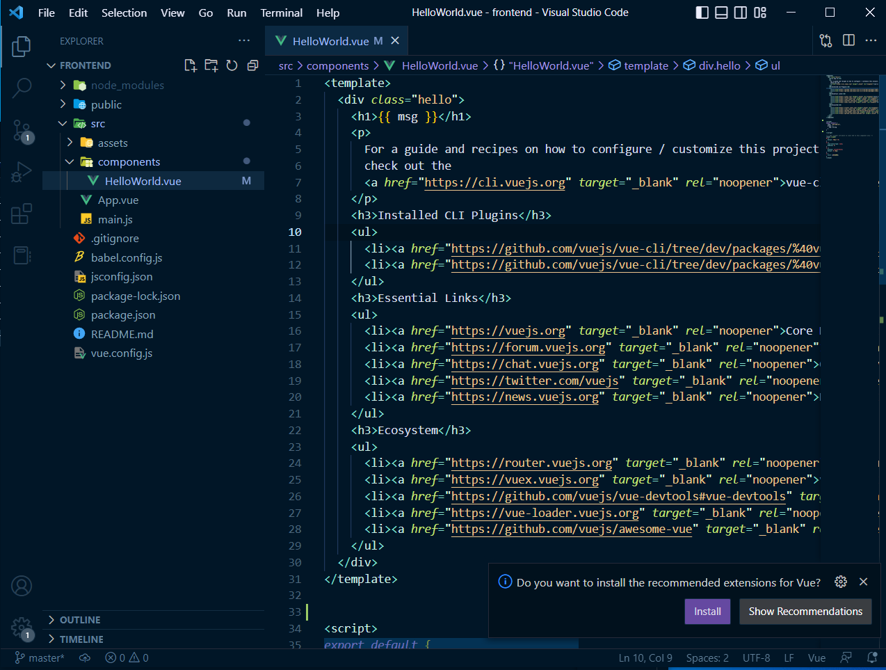Screen dimensions: 886x670
Task: Open Customize Layout button
Action: tap(760, 13)
